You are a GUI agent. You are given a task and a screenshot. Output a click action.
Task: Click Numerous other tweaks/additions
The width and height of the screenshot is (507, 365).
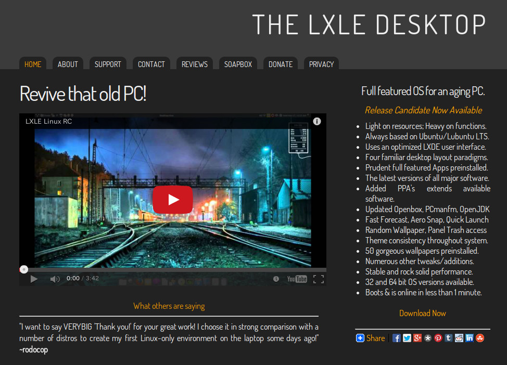point(420,261)
